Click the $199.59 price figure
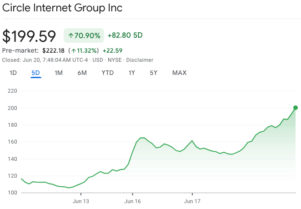The image size is (301, 209). point(29,35)
